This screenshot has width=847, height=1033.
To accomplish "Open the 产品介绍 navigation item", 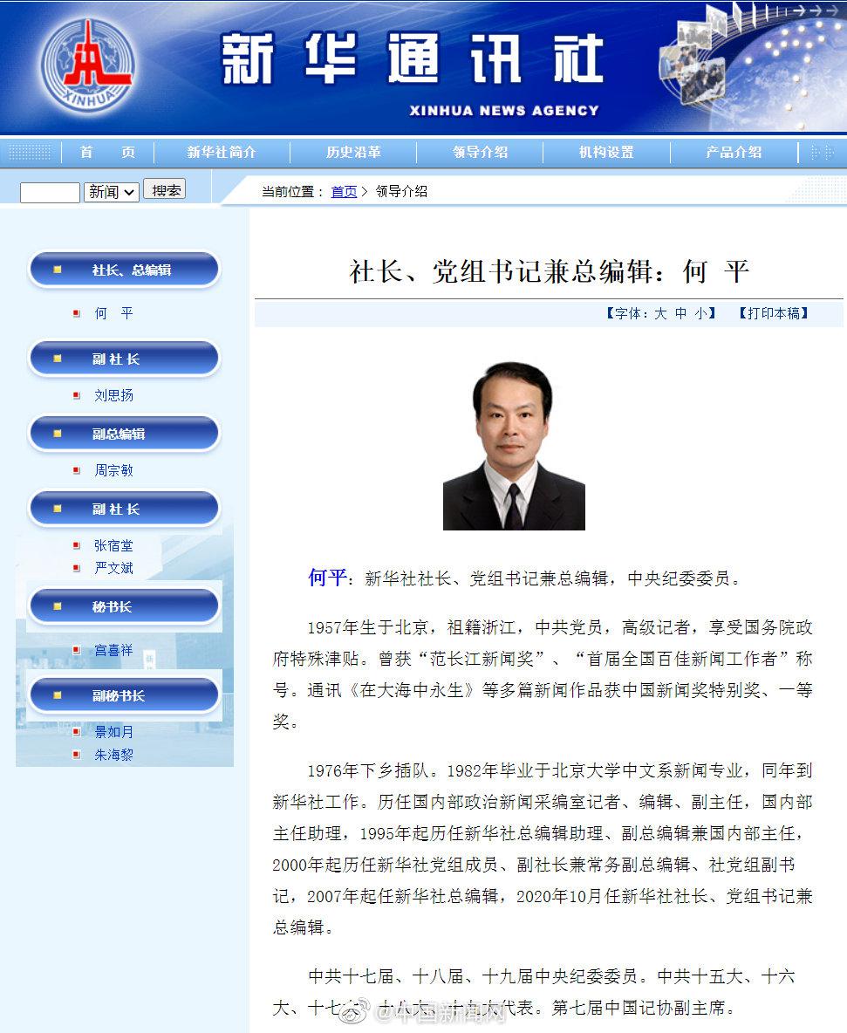I will click(734, 152).
